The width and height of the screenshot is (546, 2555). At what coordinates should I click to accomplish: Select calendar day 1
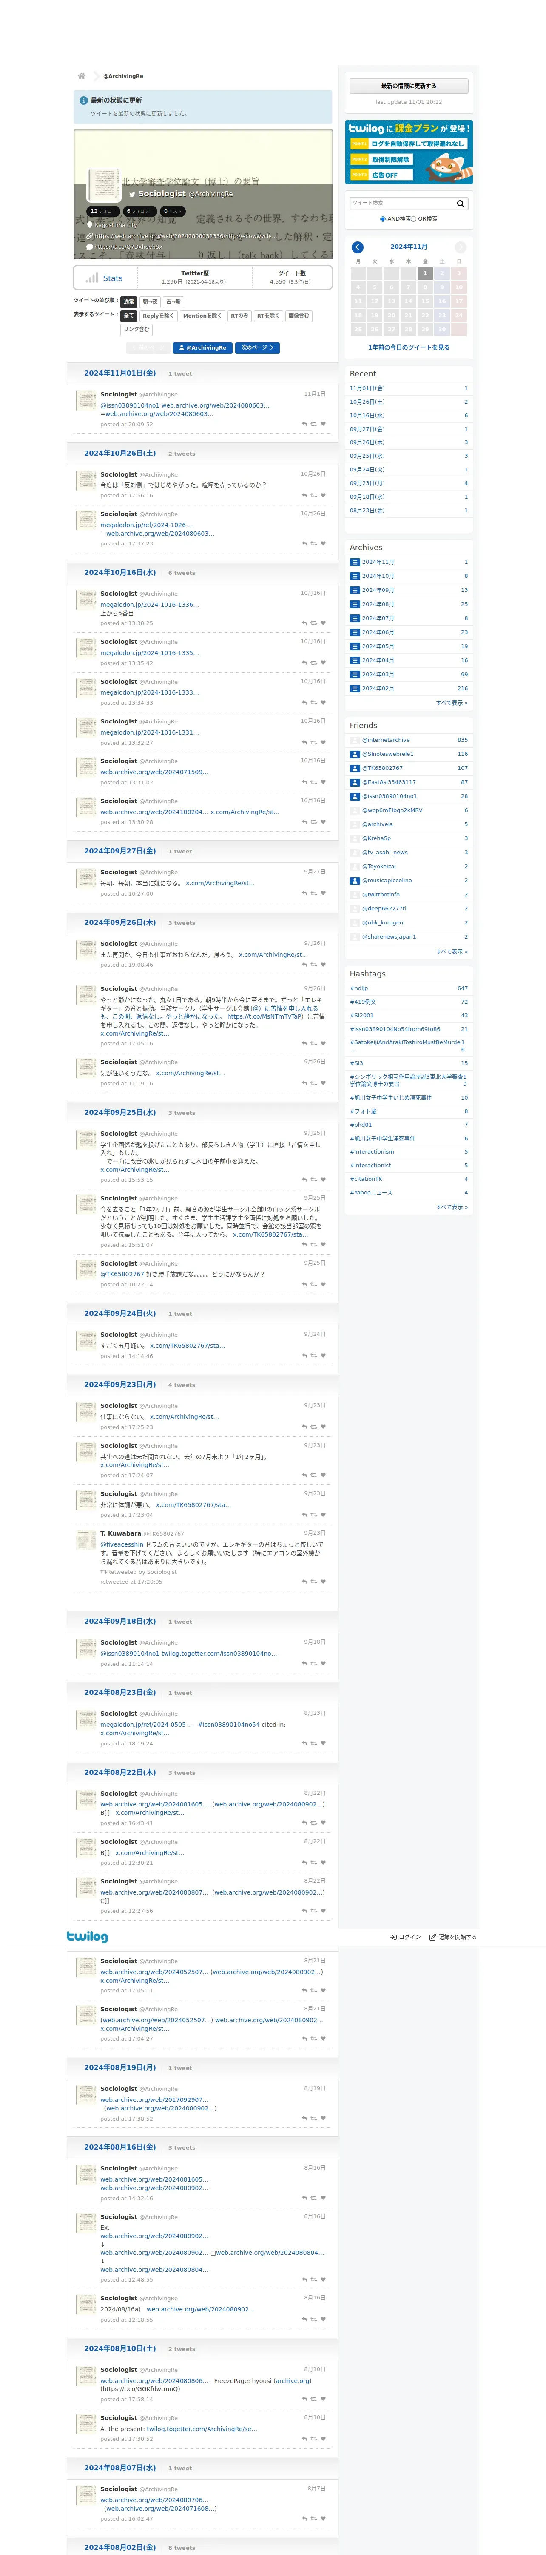point(425,273)
